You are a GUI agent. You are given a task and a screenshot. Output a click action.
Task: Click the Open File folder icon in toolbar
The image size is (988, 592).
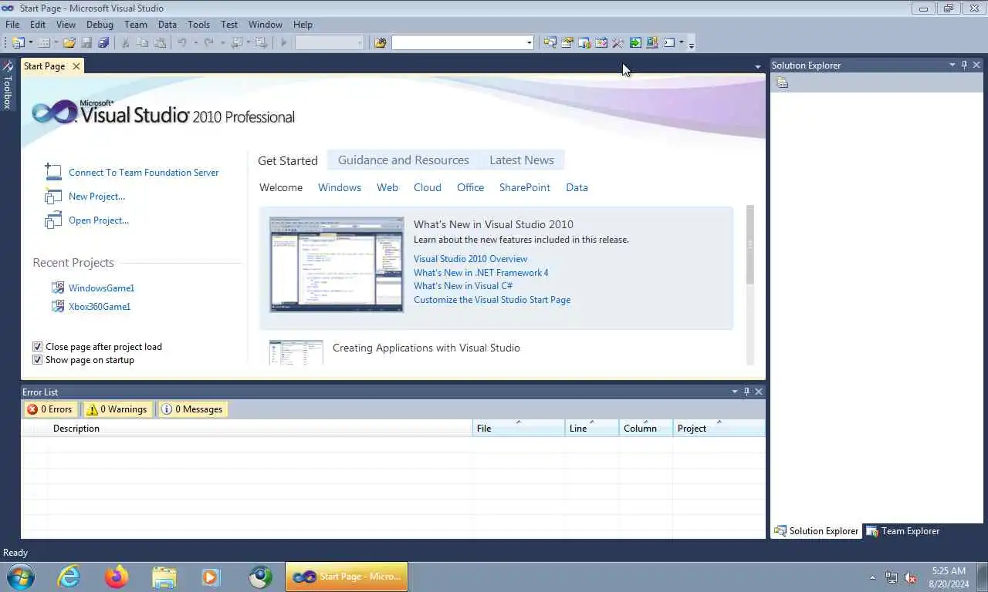69,42
